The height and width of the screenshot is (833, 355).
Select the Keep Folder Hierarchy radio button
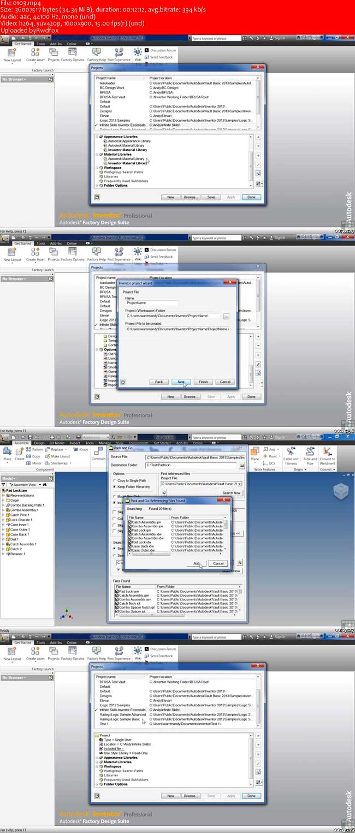115,486
